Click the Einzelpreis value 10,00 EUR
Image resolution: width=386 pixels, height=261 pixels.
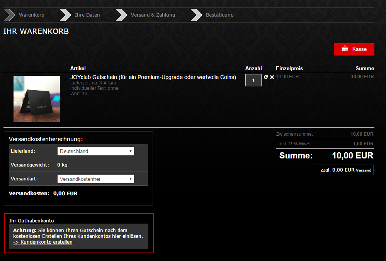pyautogui.click(x=287, y=77)
